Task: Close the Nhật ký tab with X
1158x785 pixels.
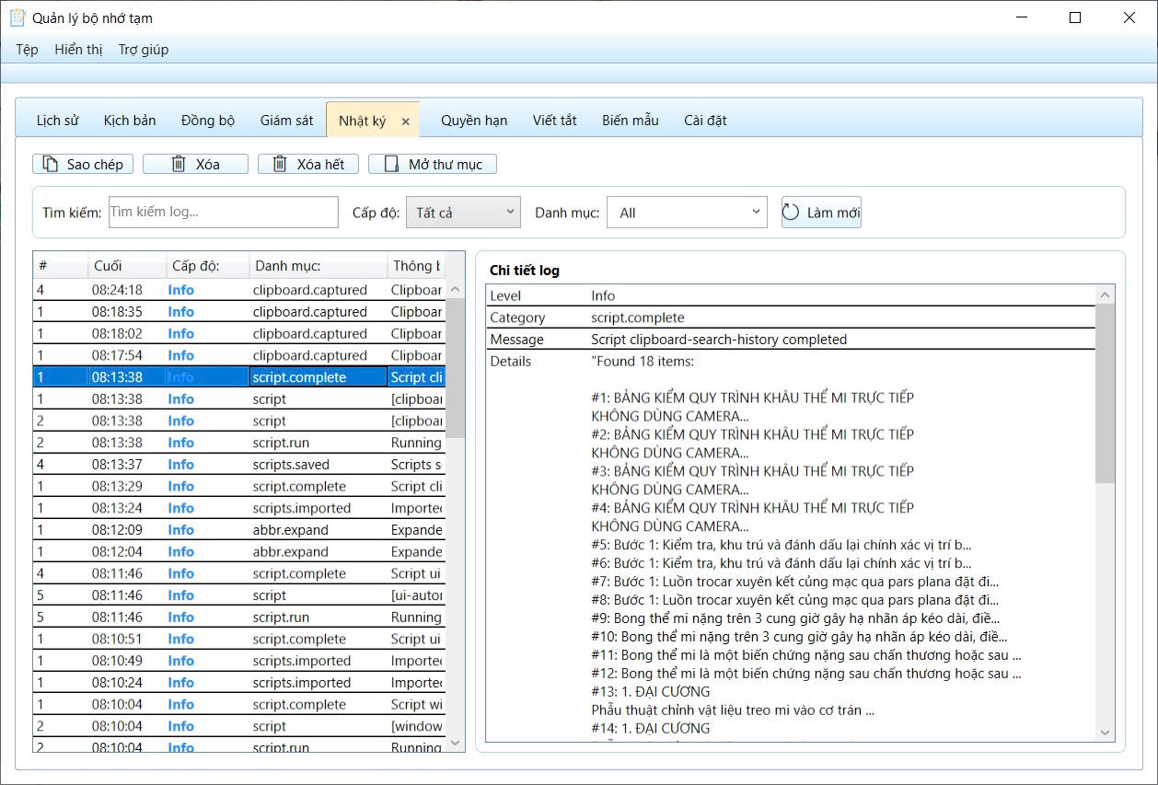Action: (406, 121)
